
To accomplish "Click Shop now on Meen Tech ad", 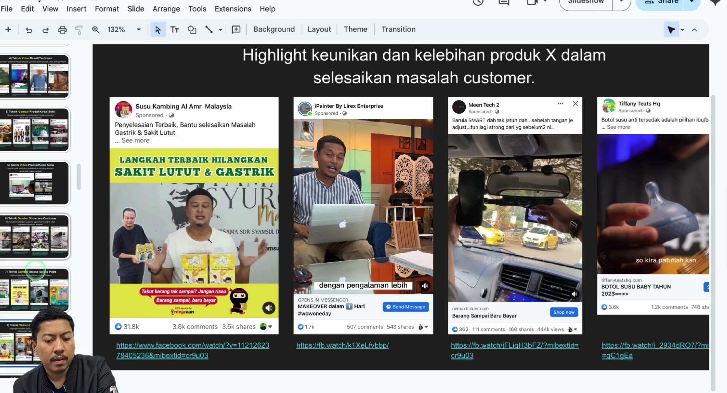I will 564,312.
